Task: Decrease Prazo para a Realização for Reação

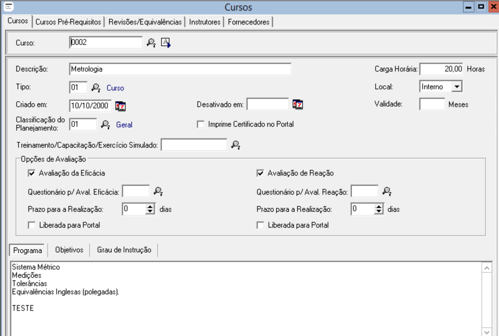Action: click(x=379, y=212)
